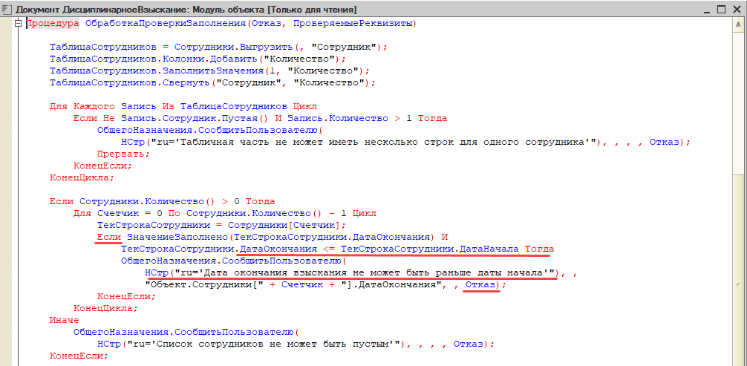Click the string "Объект.Сотрудники["
Screen dimensions: 747x366
(204, 284)
